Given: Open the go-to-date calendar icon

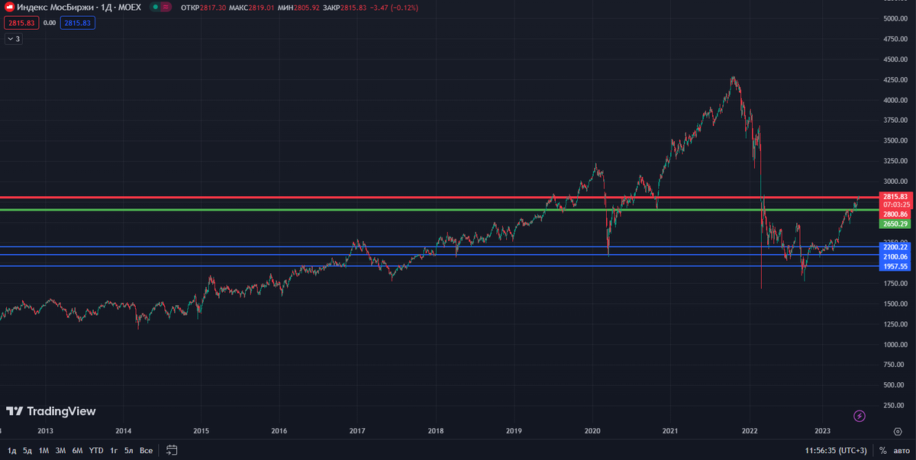Looking at the screenshot, I should click(x=172, y=450).
